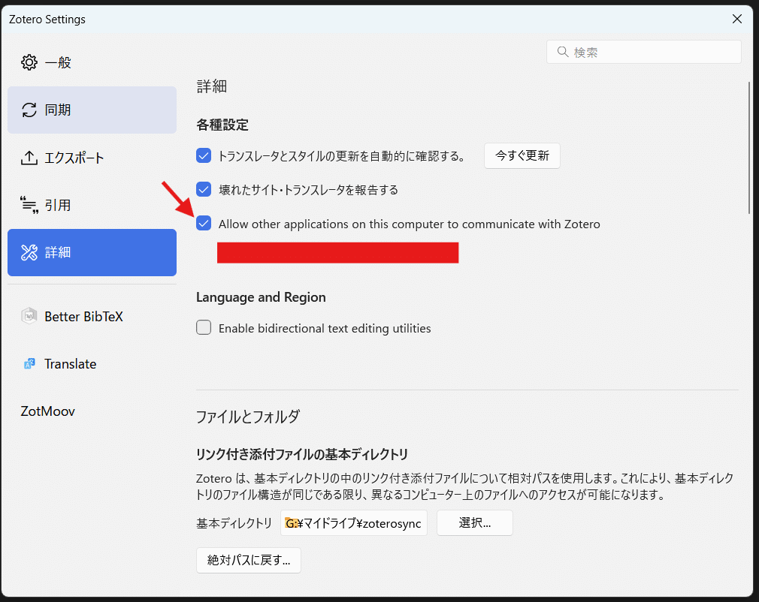
Task: Click the export upload icon beside エクスポート
Action: coord(29,158)
